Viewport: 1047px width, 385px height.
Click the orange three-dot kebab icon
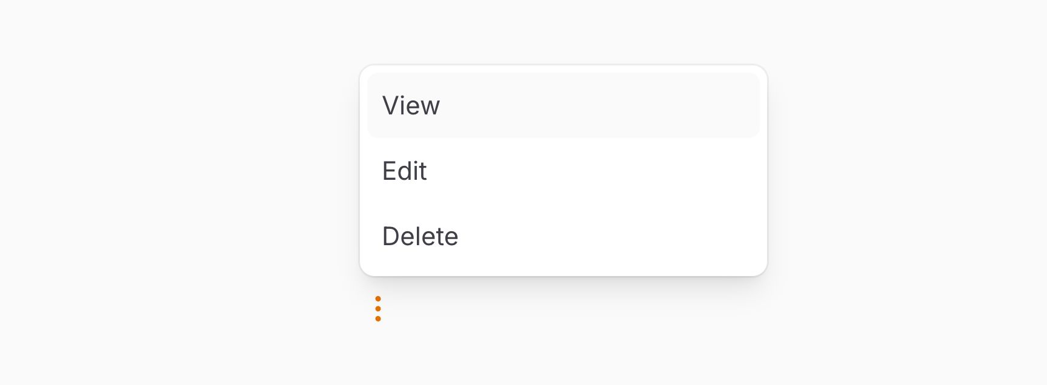pos(378,309)
